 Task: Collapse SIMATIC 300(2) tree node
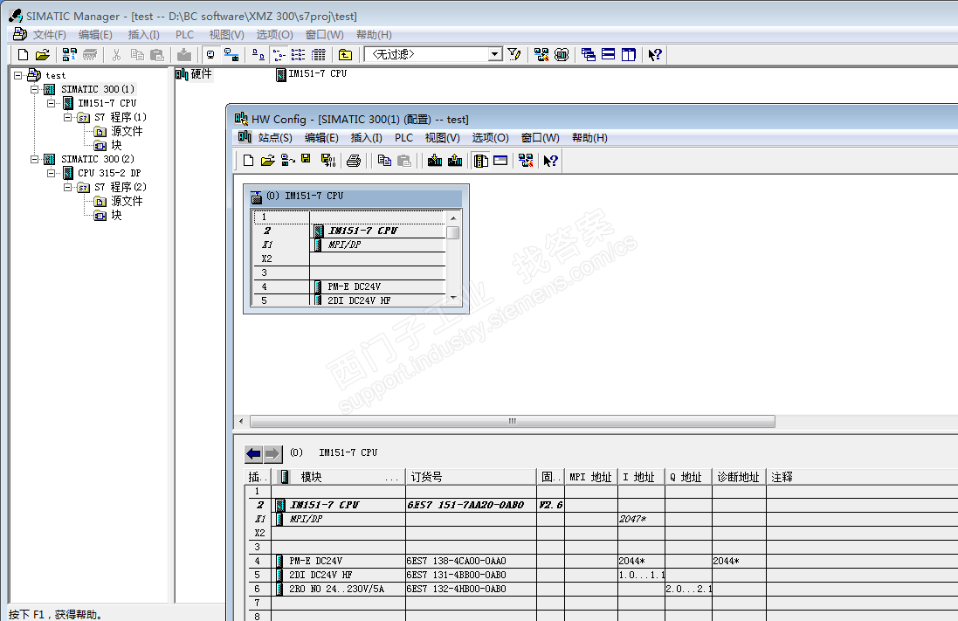(35, 159)
